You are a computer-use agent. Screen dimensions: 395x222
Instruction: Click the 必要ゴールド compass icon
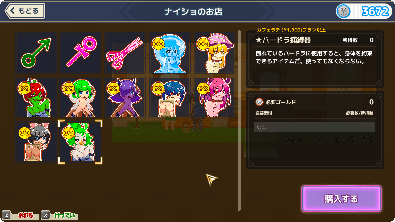coord(259,102)
